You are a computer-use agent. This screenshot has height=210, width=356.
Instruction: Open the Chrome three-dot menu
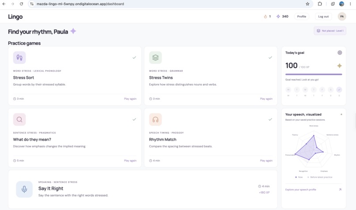click(x=350, y=4)
